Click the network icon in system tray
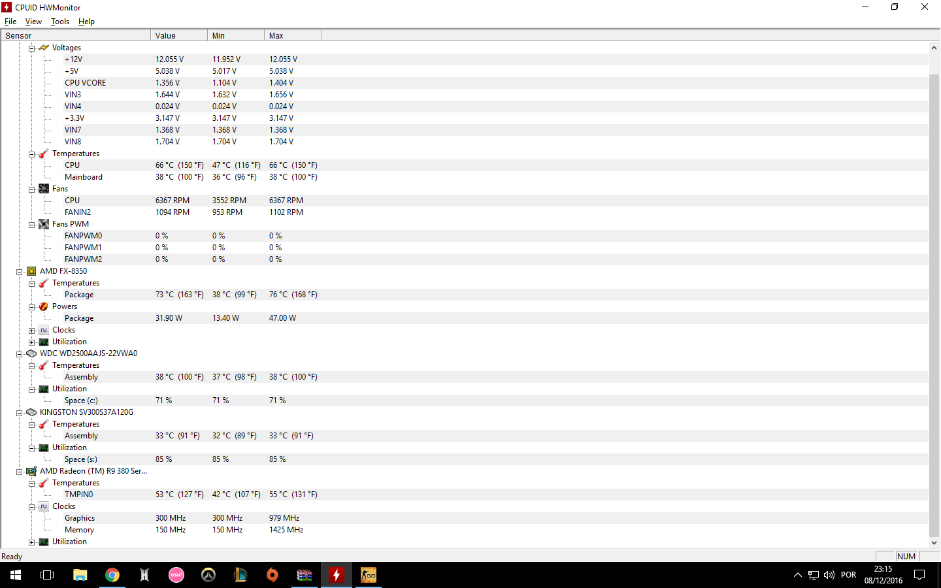941x588 pixels. coord(814,575)
